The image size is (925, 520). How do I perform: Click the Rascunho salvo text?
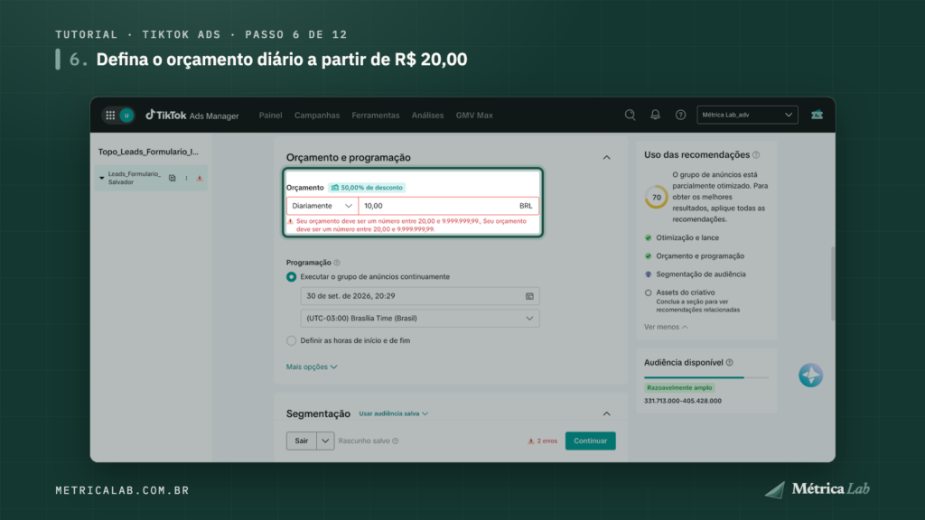[x=364, y=441]
